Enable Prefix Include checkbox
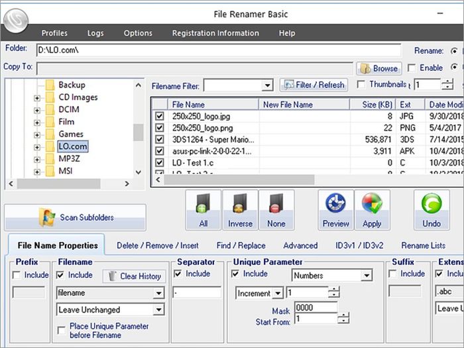Image resolution: width=464 pixels, height=348 pixels. (17, 275)
